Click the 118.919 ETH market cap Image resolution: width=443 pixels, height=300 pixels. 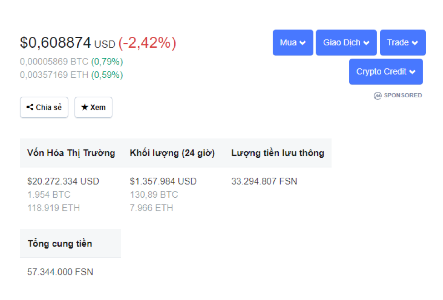[54, 208]
